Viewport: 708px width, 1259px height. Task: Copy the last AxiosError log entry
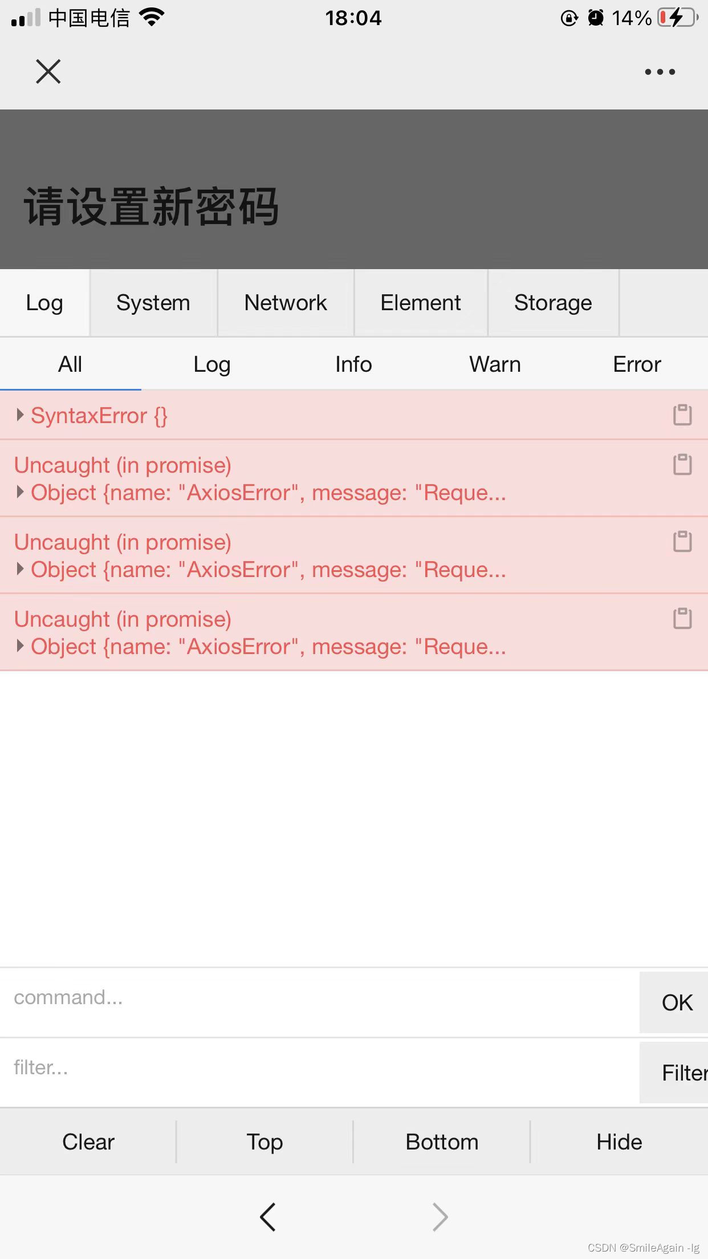(x=683, y=618)
